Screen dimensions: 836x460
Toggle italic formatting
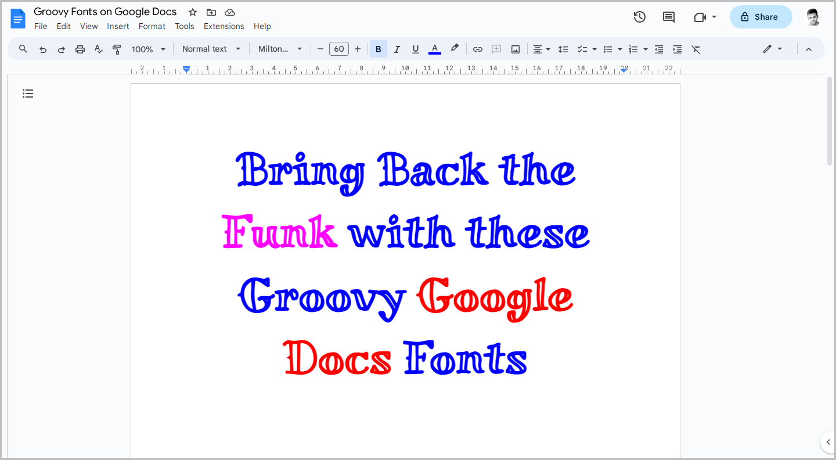[x=397, y=49]
